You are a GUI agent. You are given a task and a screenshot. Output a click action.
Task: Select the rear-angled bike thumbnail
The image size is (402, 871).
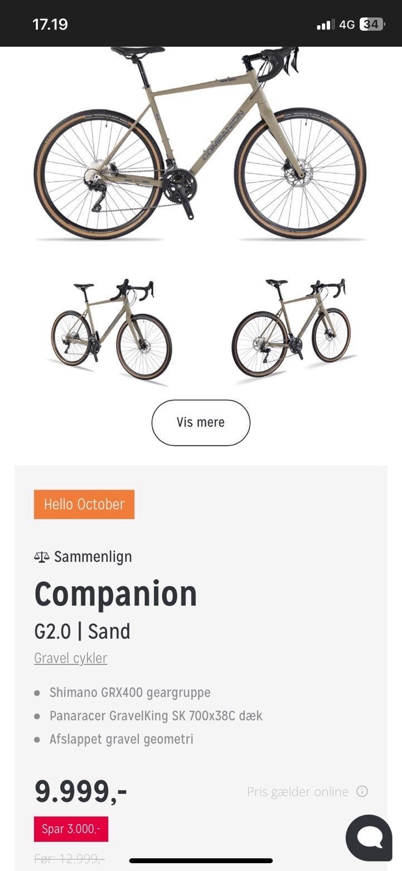291,329
